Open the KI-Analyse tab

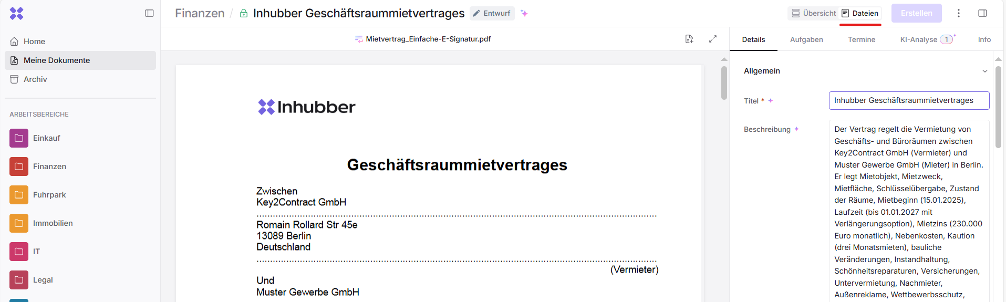click(919, 39)
